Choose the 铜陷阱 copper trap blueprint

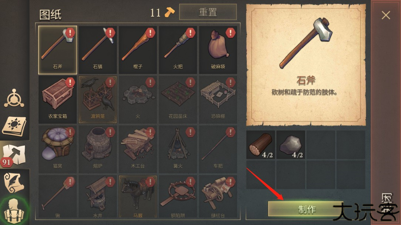click(x=178, y=197)
